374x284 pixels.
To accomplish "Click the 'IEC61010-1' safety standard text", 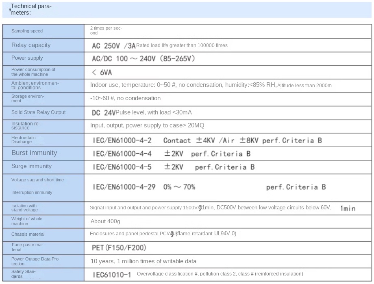I will click(x=112, y=275).
